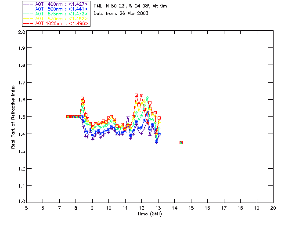Click the 'Time (GMT)' axis label

pyautogui.click(x=150, y=214)
